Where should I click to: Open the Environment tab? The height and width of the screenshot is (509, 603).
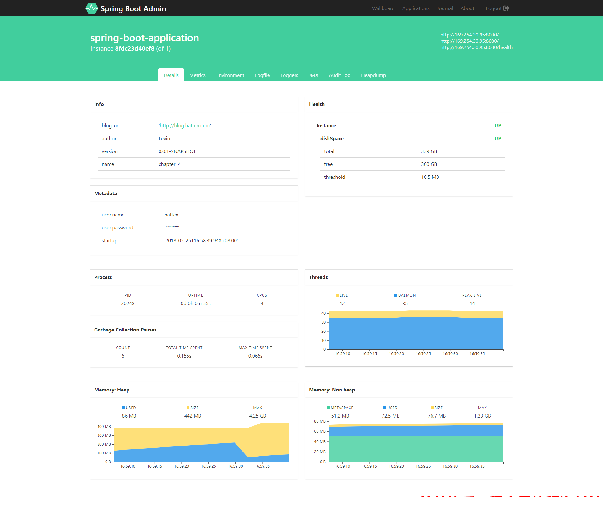(x=230, y=75)
